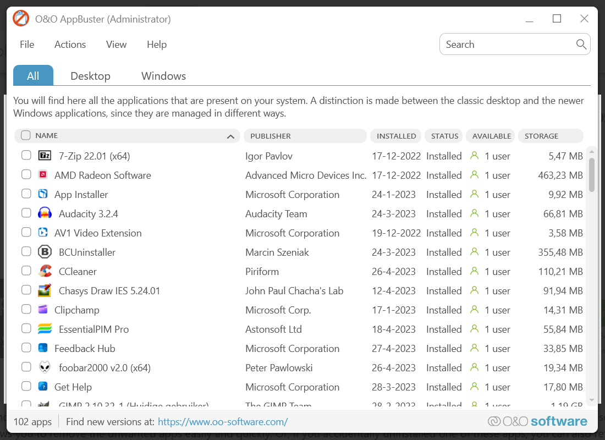This screenshot has width=605, height=440.
Task: Click the EssentialPIM Pro icon
Action: [45, 329]
